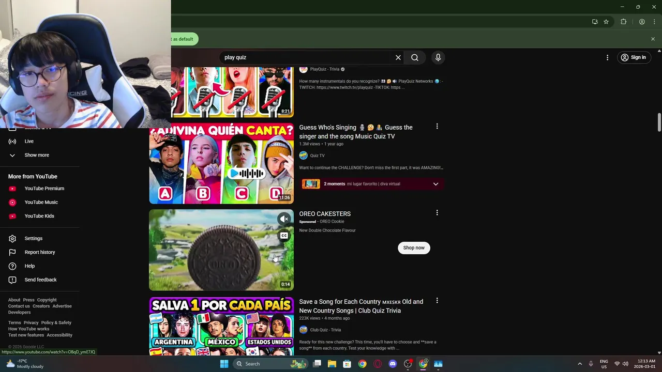Image resolution: width=662 pixels, height=372 pixels.
Task: Click the magnifying glass search button
Action: [x=415, y=57]
